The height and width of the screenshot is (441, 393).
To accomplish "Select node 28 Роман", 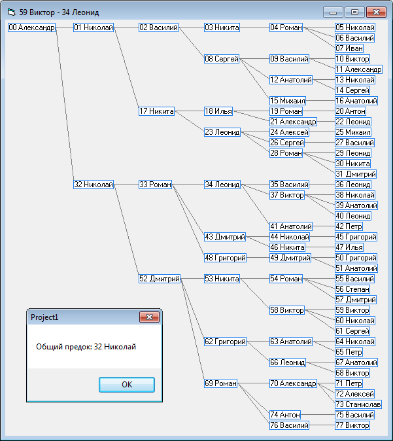I will [x=286, y=153].
